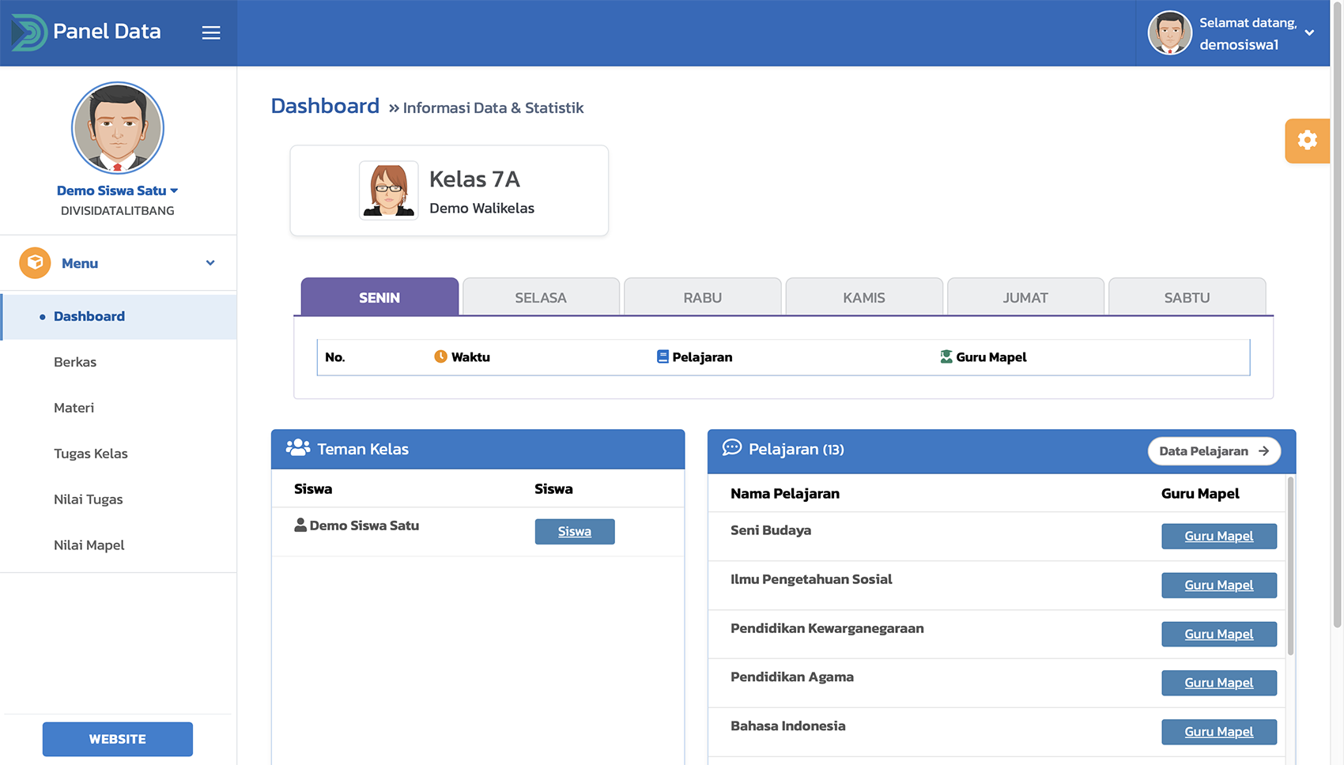1344x765 pixels.
Task: Go to Nilai Mapel sidebar item
Action: [89, 545]
